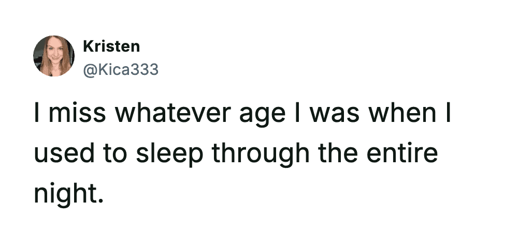Screen dimensions: 518x248
Task: Click the word "entire" in the tweet
Action: coord(406,154)
